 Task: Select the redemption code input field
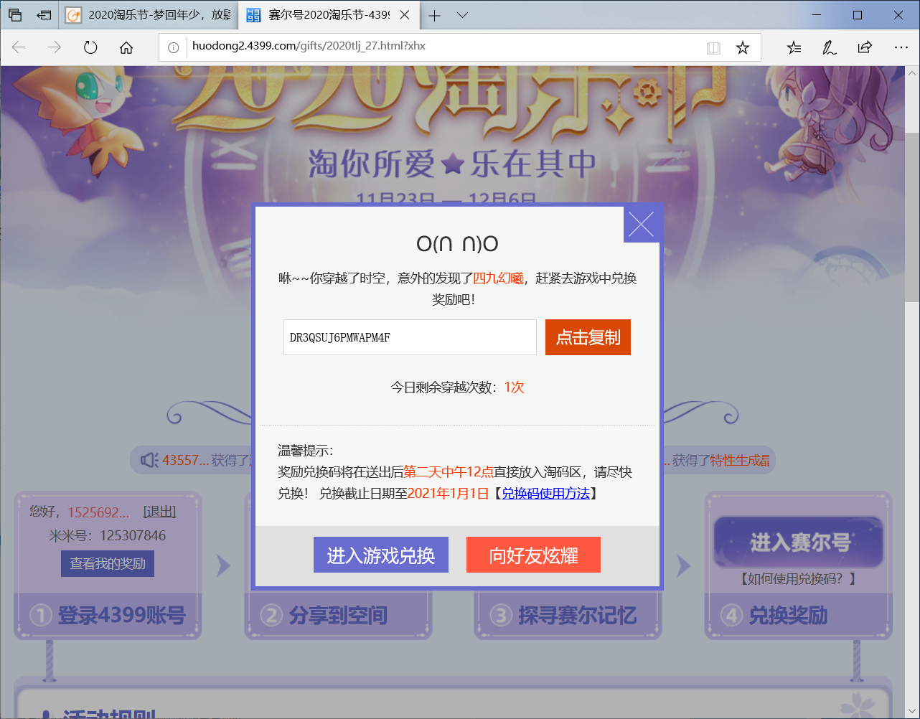tap(410, 337)
